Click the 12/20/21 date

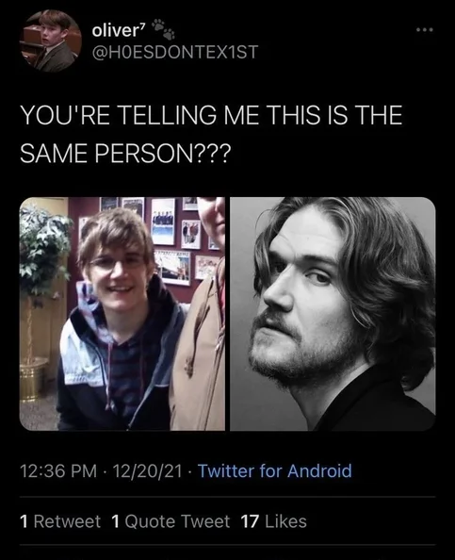[x=147, y=470]
